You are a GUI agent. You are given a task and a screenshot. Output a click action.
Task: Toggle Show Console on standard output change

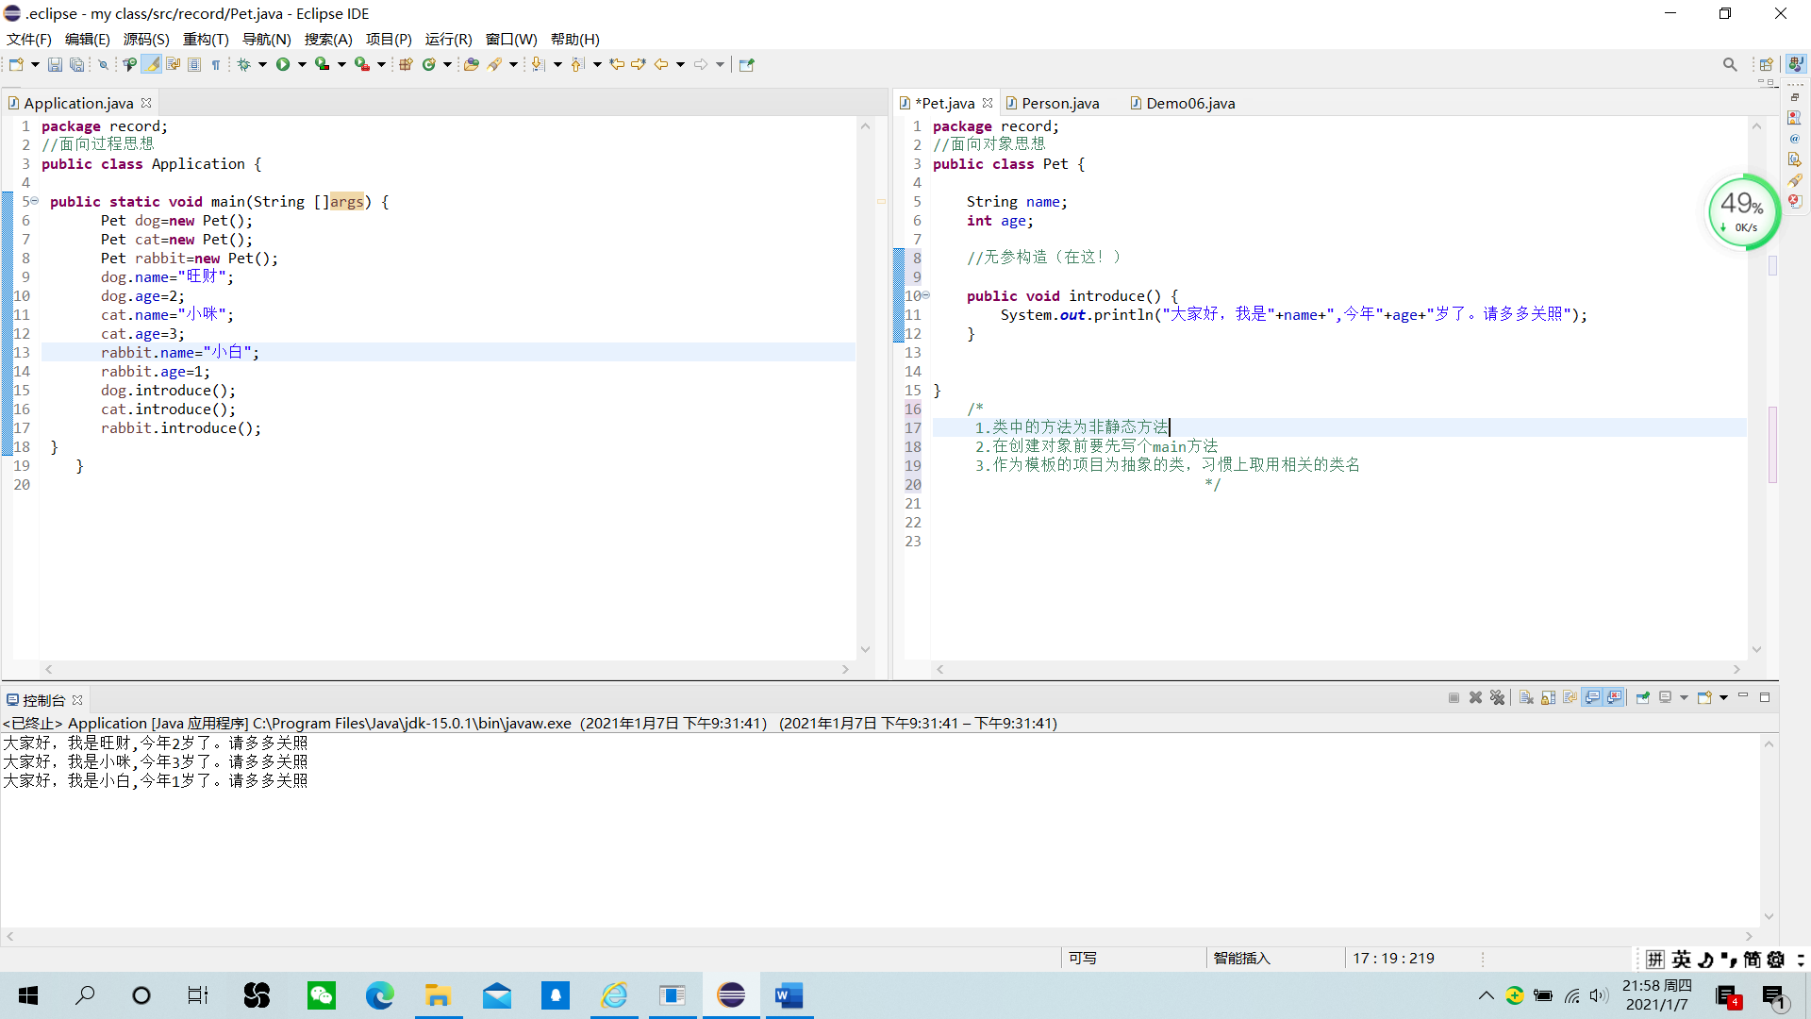(1592, 698)
